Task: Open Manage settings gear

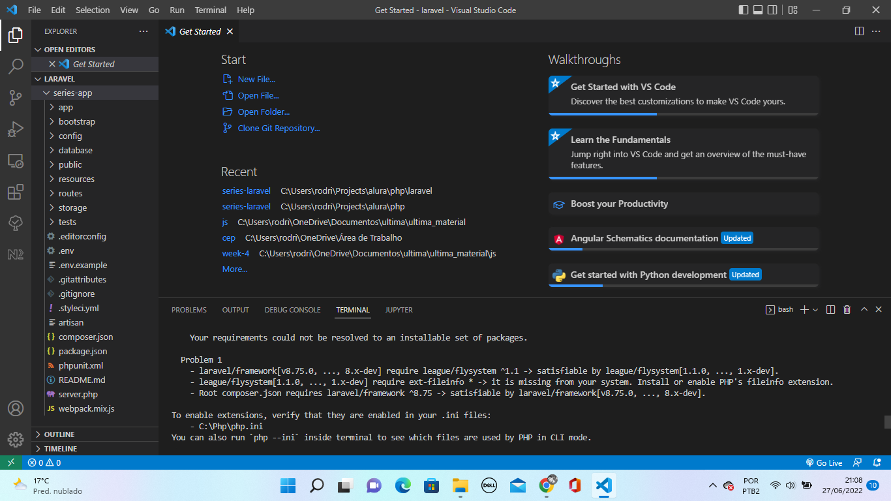Action: [x=16, y=440]
